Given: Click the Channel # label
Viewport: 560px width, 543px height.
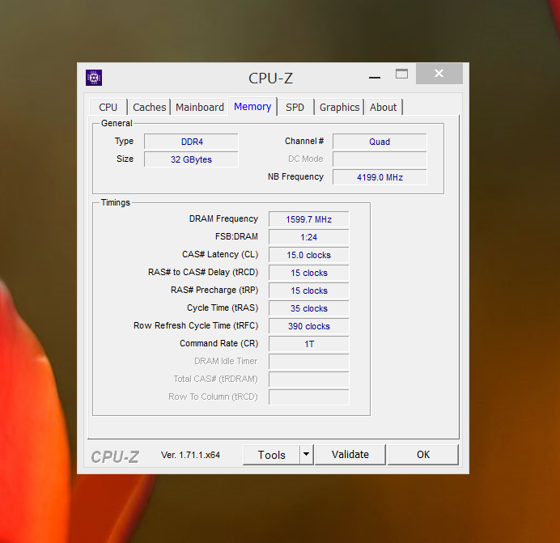Looking at the screenshot, I should tap(304, 141).
